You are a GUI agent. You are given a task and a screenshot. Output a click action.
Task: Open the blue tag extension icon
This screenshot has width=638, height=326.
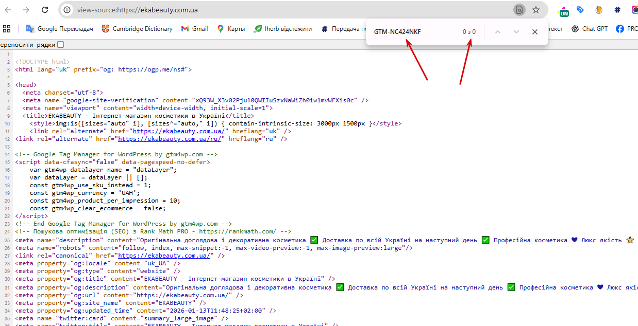(580, 10)
